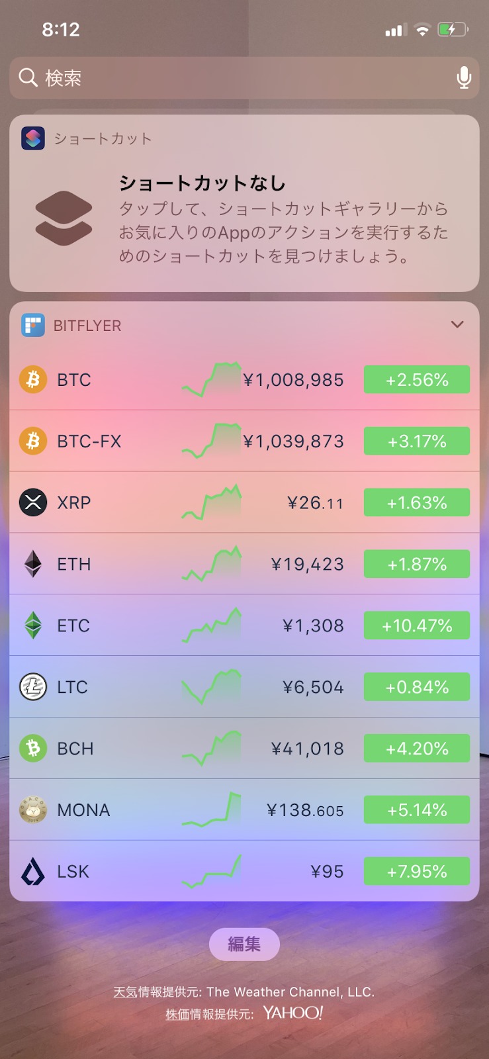Image resolution: width=489 pixels, height=1059 pixels.
Task: Tap the Lisk LSK icon
Action: pyautogui.click(x=33, y=872)
